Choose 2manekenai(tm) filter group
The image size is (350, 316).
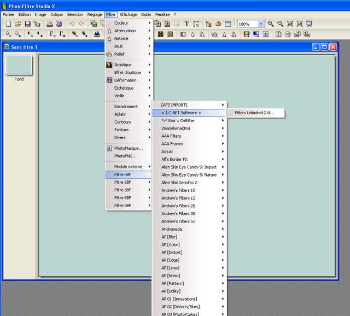(x=189, y=128)
